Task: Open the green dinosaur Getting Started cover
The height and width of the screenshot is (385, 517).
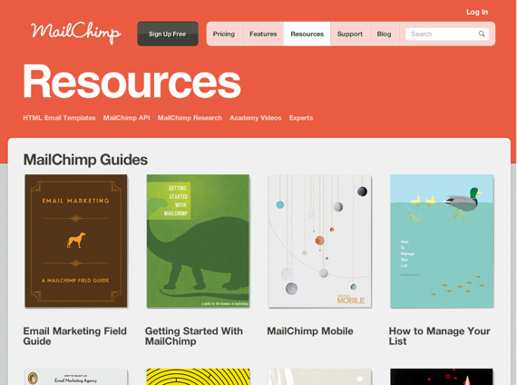Action: pyautogui.click(x=198, y=241)
